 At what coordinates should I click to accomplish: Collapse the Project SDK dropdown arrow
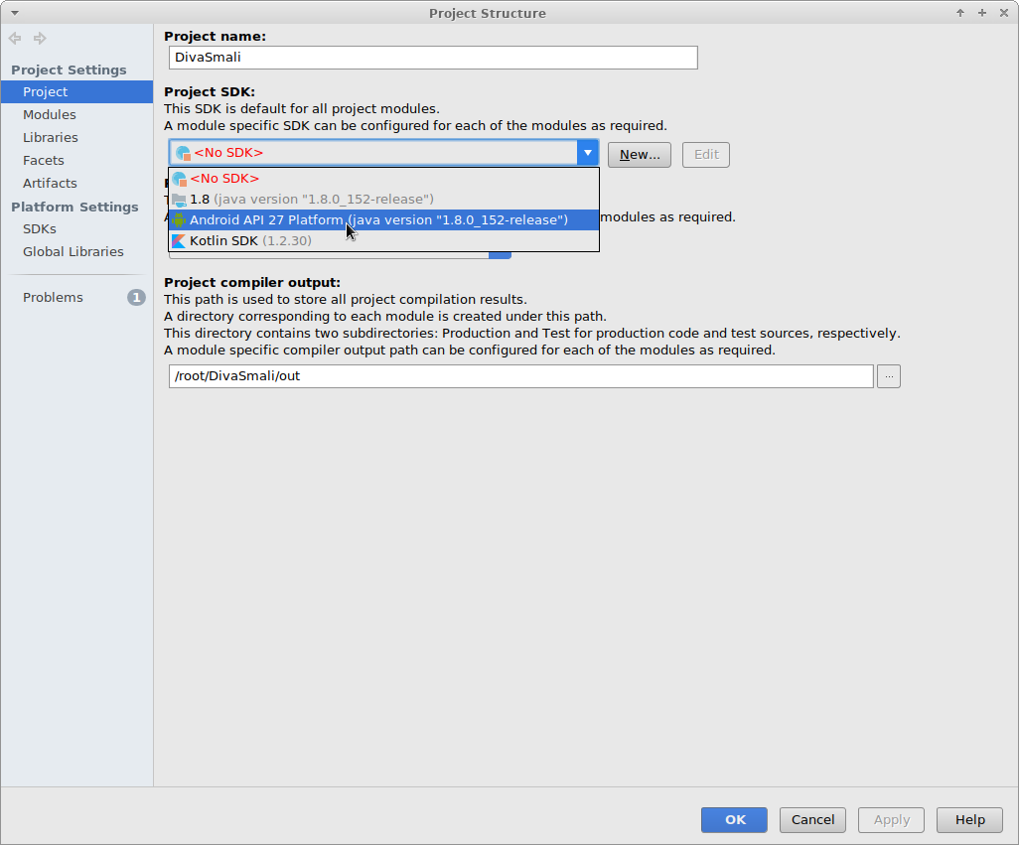pyautogui.click(x=588, y=153)
